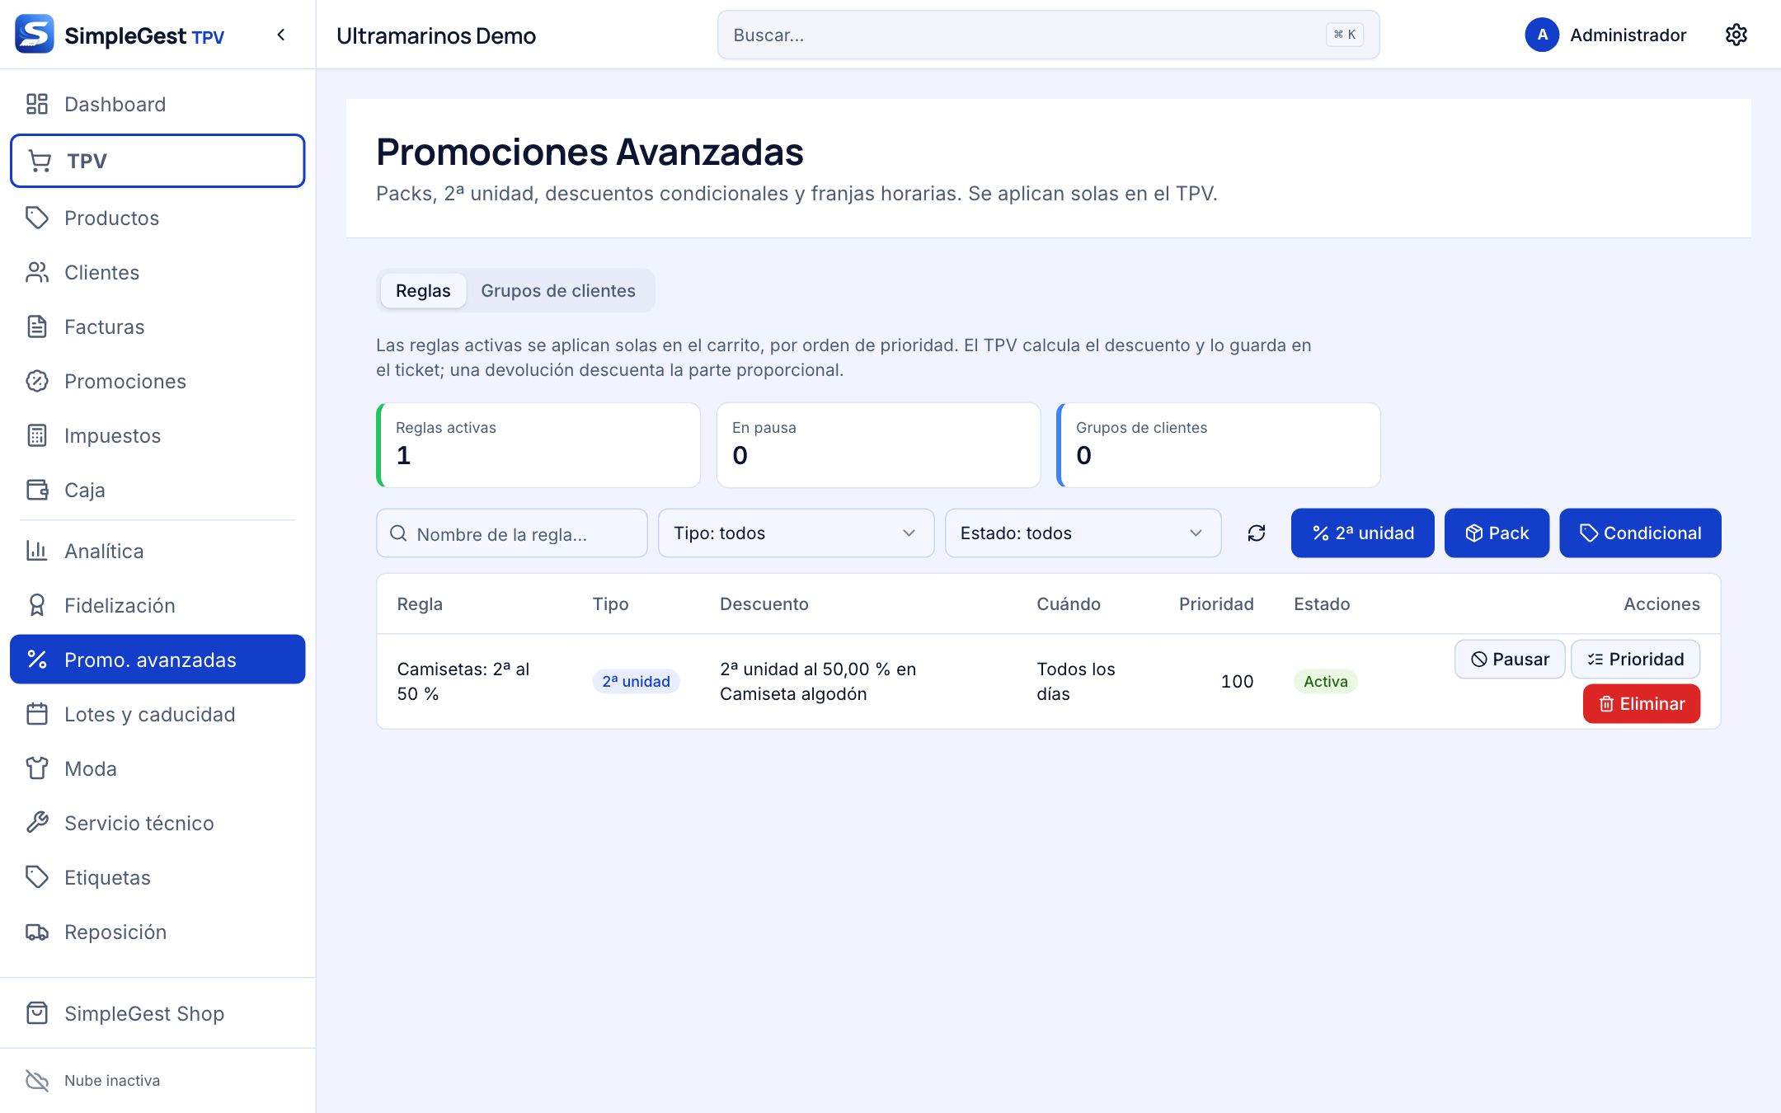
Task: Click the Prioridad column header
Action: point(1216,604)
